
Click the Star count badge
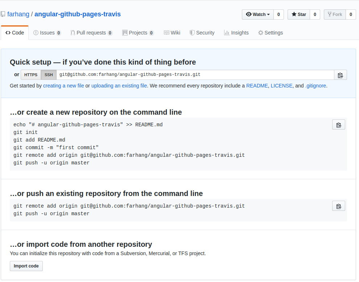pos(314,15)
